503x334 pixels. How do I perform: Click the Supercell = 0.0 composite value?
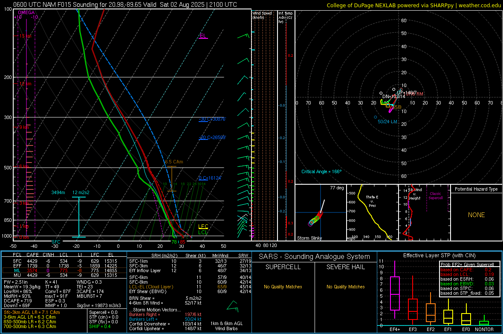(103, 312)
